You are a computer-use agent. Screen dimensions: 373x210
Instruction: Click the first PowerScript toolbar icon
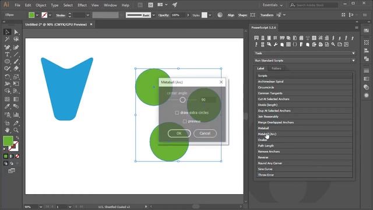(256, 38)
